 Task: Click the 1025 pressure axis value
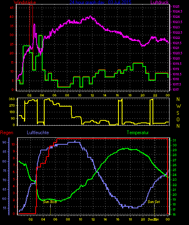(176, 6)
